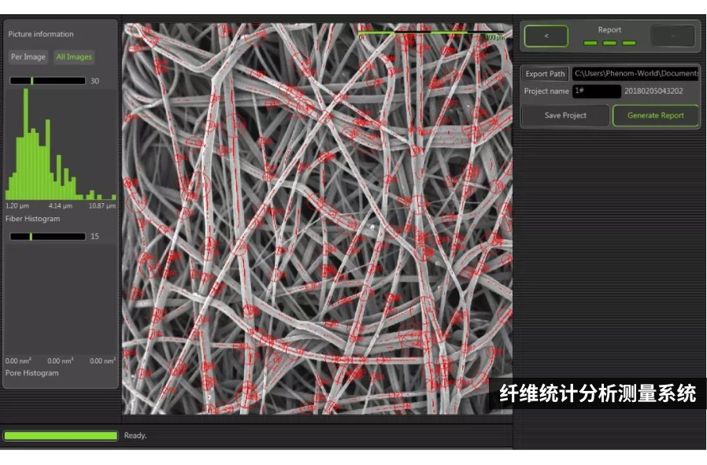Click the green progress bar at the bottom

[61, 435]
